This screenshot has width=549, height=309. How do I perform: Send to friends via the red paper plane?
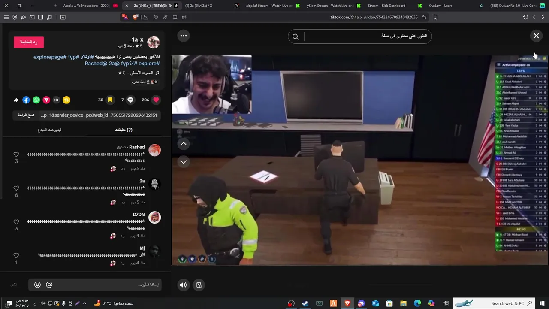(46, 100)
